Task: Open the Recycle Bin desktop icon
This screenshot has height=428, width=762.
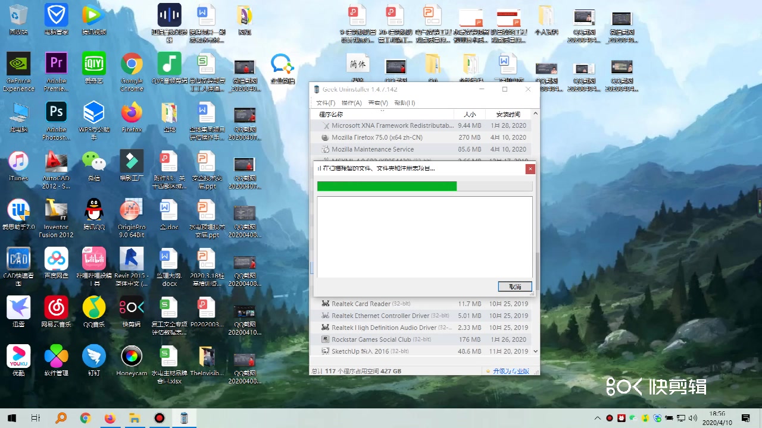Action: (x=18, y=18)
